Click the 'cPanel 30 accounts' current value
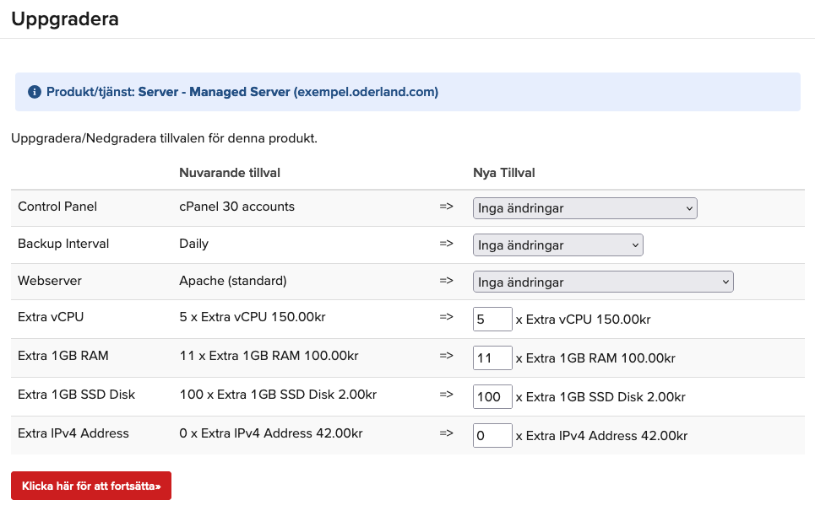815x516 pixels. click(x=236, y=207)
